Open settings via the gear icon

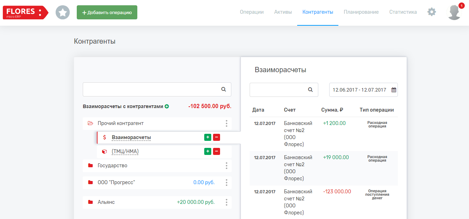tap(431, 12)
